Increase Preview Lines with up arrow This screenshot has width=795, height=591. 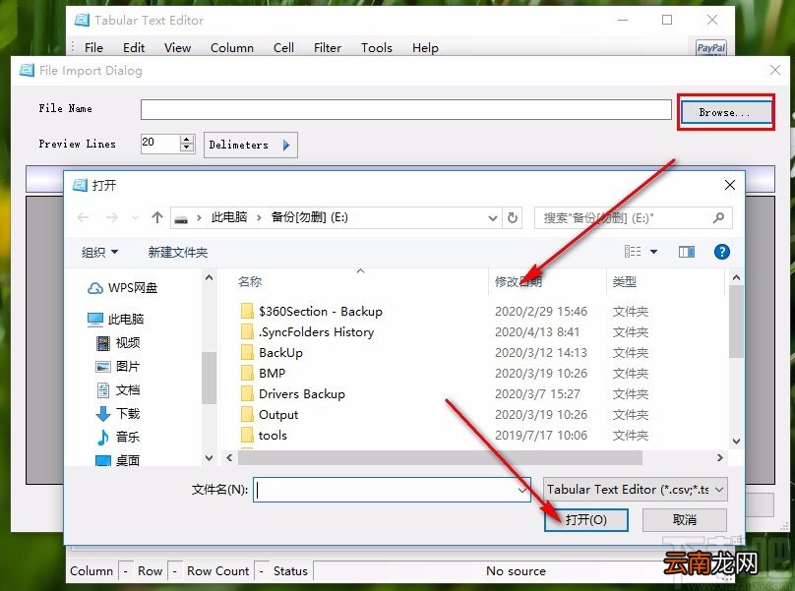click(x=187, y=139)
